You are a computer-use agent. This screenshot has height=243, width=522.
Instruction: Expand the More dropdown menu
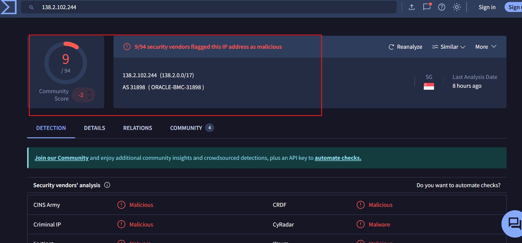(485, 47)
